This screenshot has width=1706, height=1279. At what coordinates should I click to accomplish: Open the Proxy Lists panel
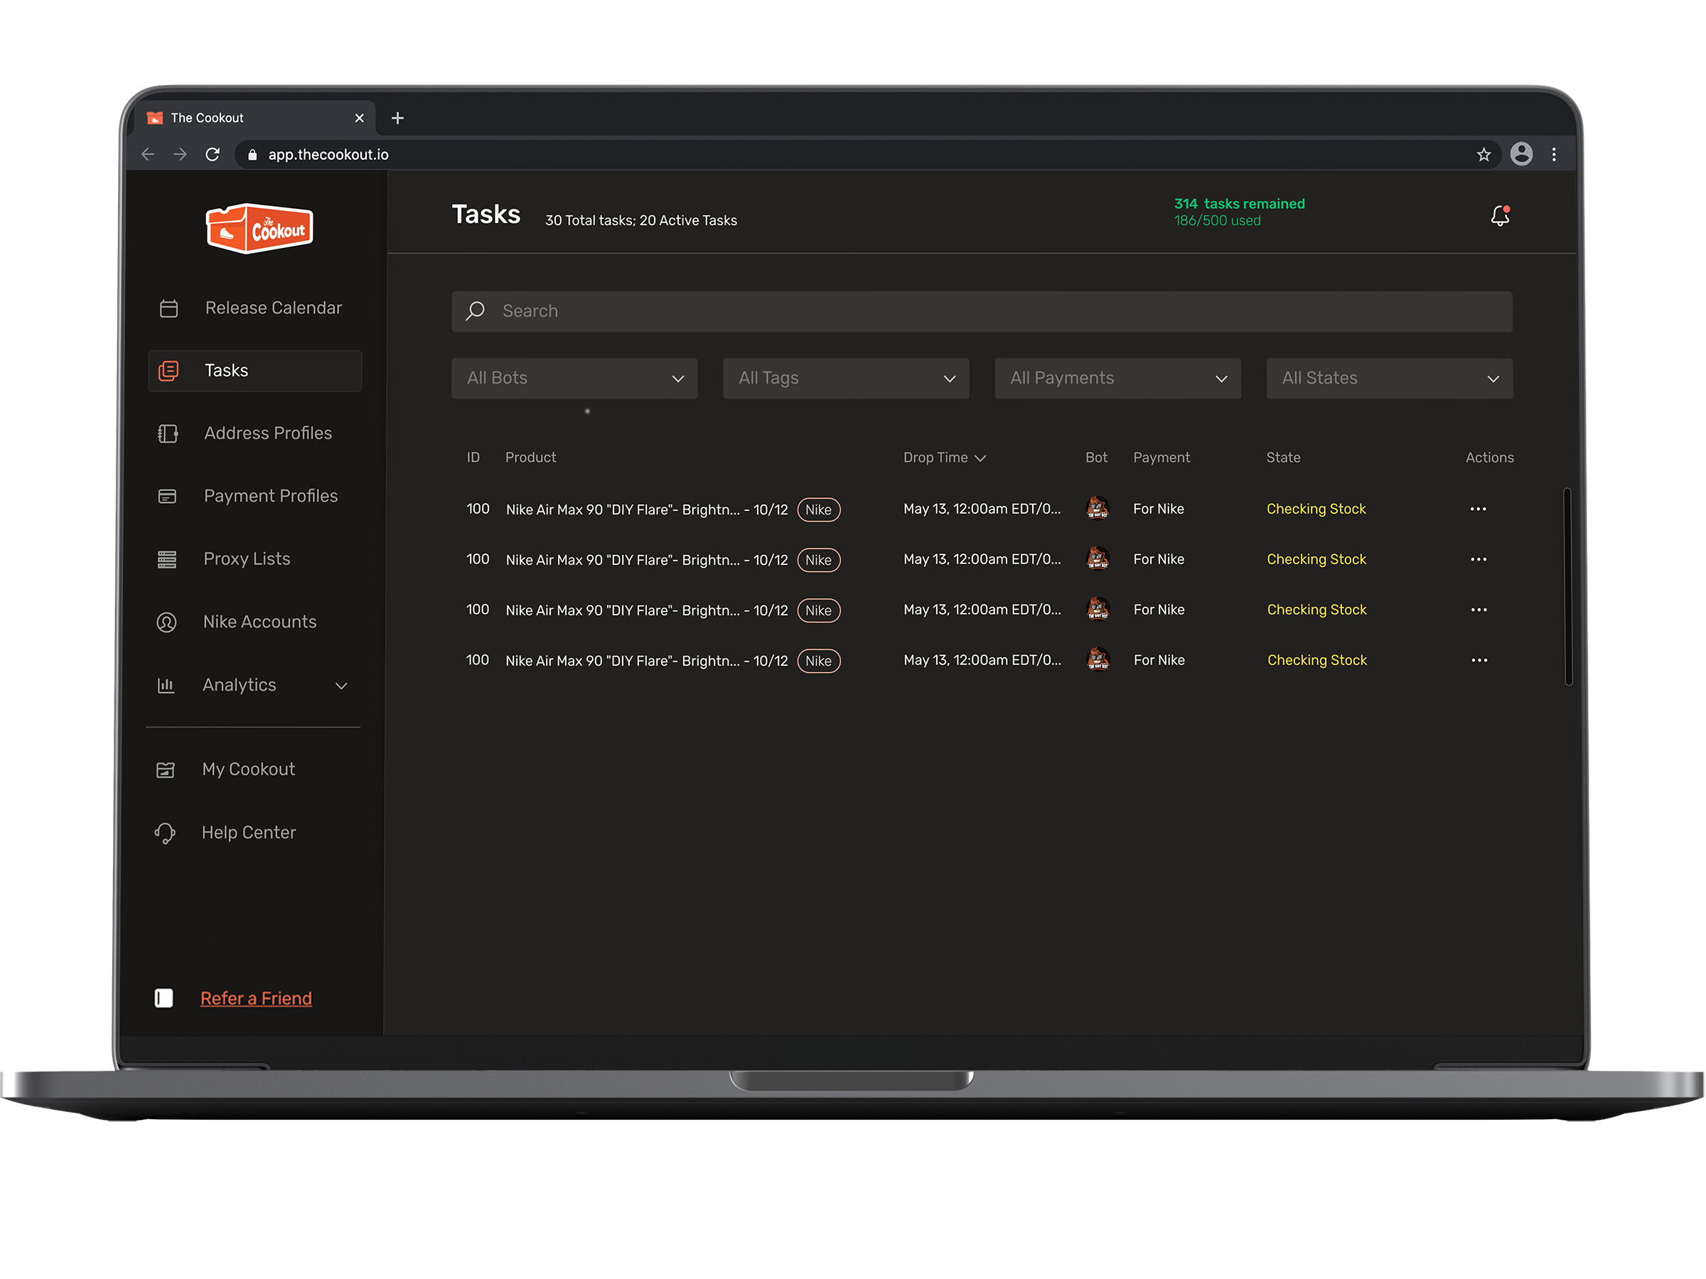click(246, 558)
